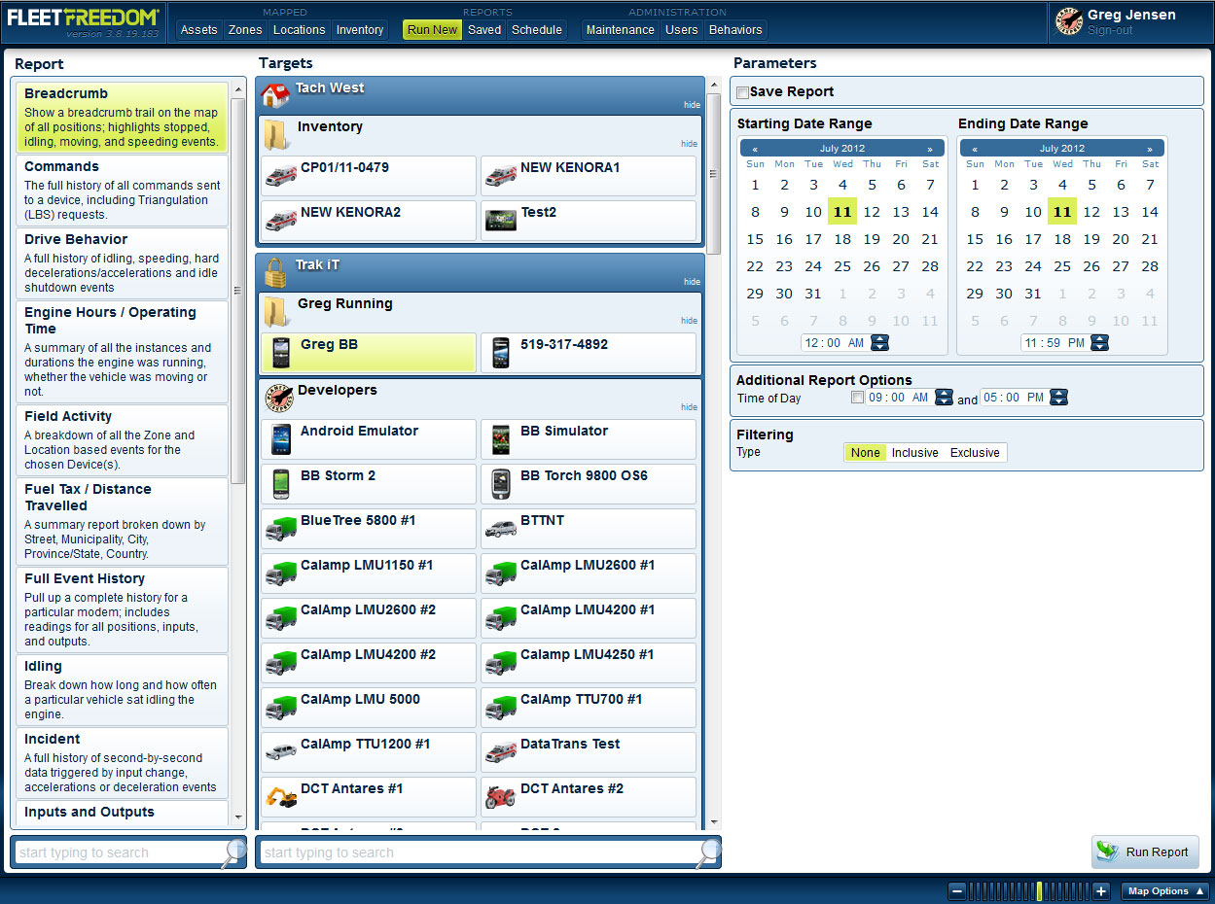Select the BB Storm 2 phone icon
This screenshot has height=904, width=1215.
(x=281, y=484)
